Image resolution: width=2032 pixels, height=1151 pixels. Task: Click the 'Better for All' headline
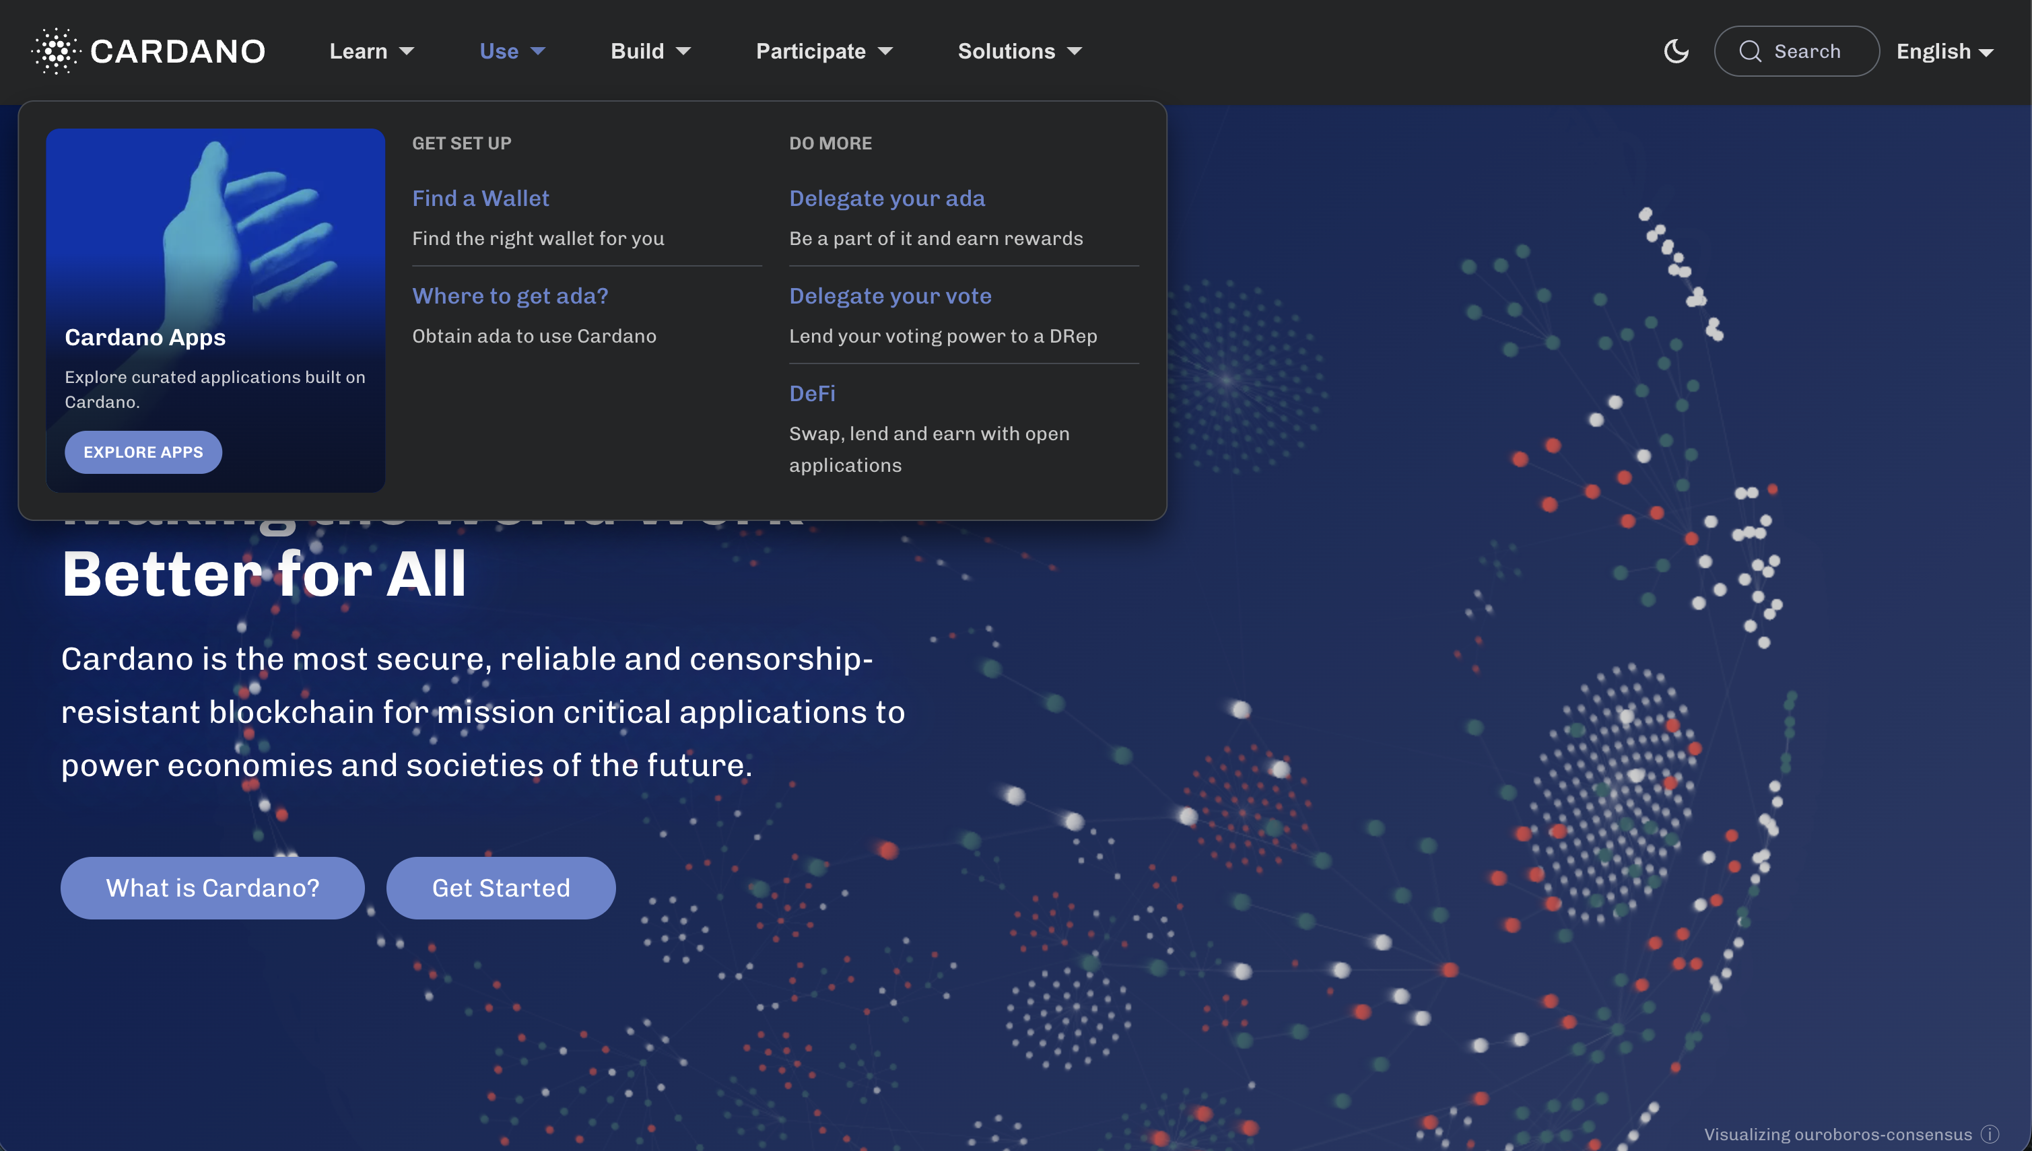coord(264,574)
